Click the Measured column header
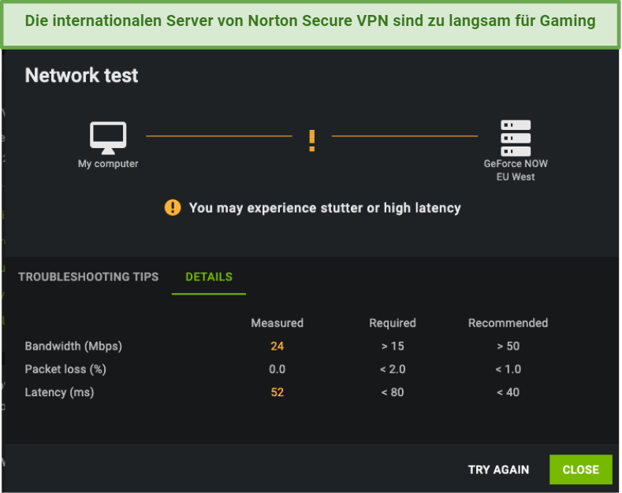This screenshot has width=622, height=493. coord(277,323)
